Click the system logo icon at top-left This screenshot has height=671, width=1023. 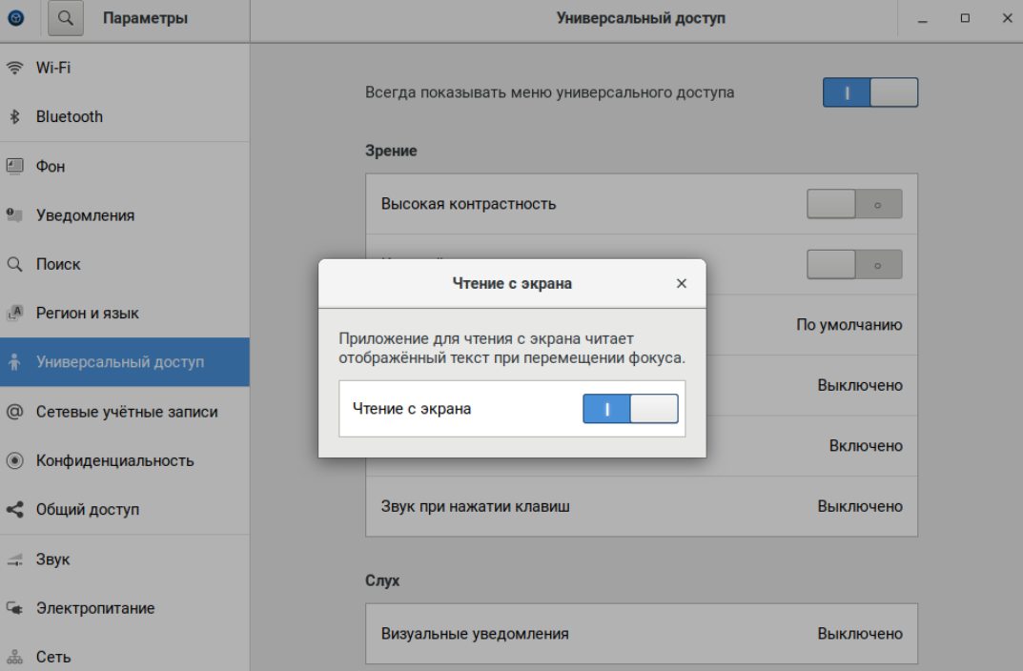pyautogui.click(x=15, y=18)
